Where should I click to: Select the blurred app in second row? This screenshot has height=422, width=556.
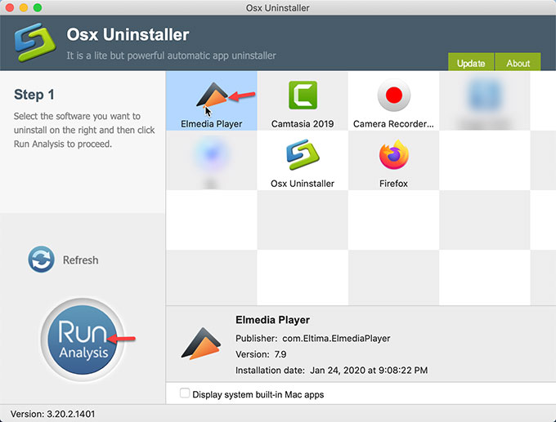click(x=211, y=157)
